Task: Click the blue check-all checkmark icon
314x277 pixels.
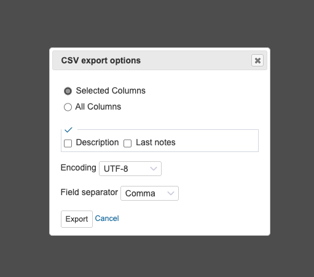Action: point(68,130)
